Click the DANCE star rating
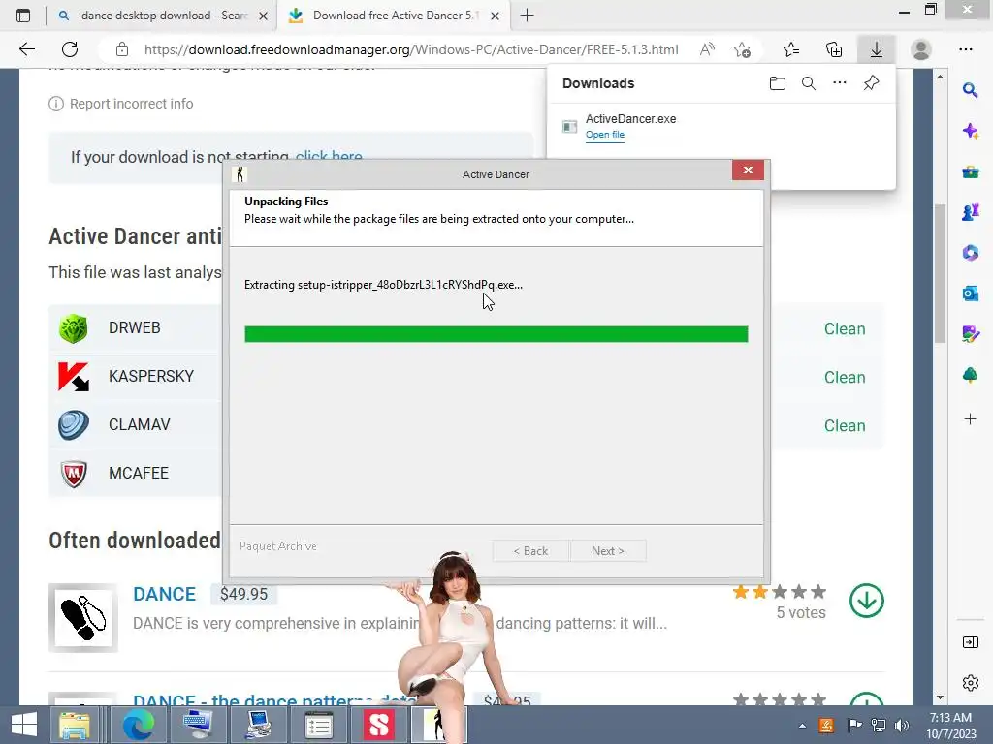The width and height of the screenshot is (993, 744). point(780,592)
